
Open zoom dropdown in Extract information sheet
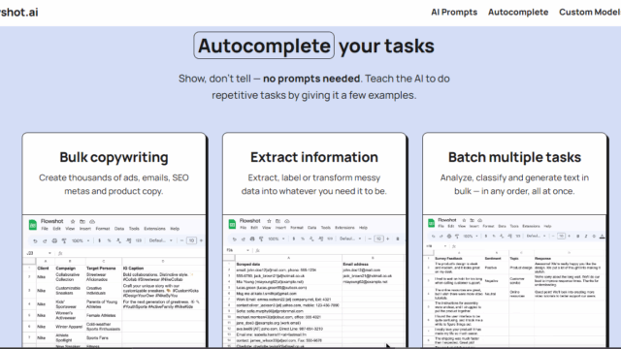click(x=276, y=238)
